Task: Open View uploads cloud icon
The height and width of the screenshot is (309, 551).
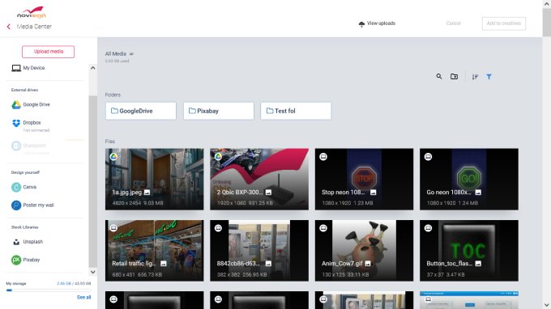Action: pyautogui.click(x=361, y=23)
